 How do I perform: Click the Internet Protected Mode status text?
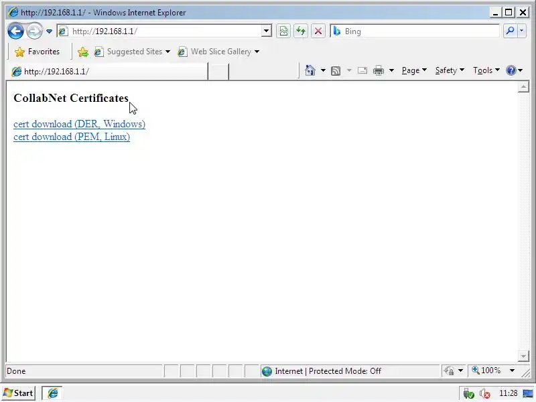[328, 371]
